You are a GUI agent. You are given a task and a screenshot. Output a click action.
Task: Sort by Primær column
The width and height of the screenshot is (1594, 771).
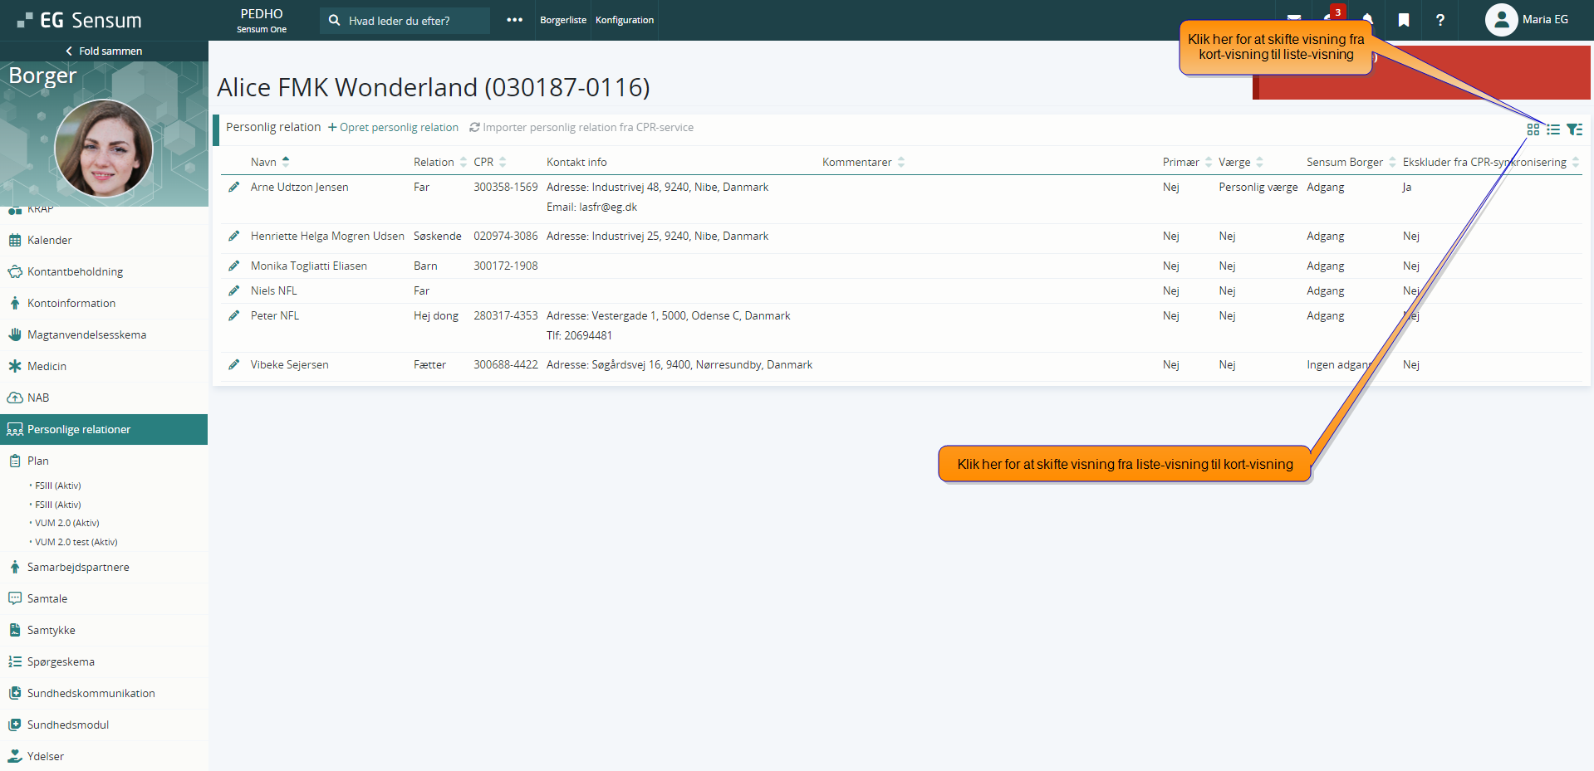pyautogui.click(x=1208, y=162)
